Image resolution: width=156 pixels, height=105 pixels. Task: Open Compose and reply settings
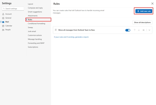(x=35, y=8)
